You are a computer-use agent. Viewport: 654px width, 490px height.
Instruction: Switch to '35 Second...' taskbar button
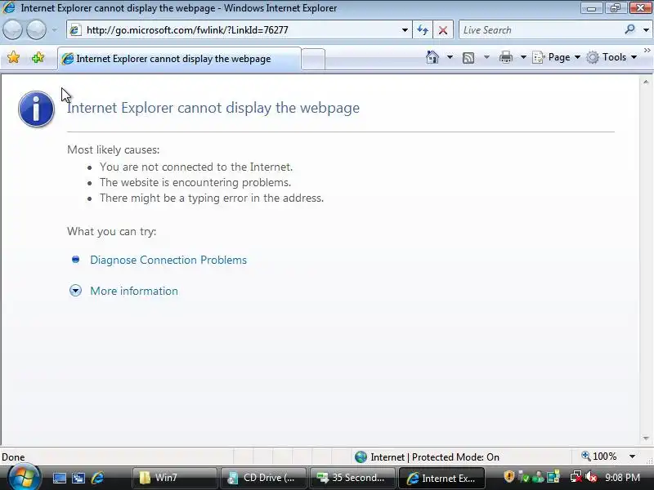[x=352, y=478]
